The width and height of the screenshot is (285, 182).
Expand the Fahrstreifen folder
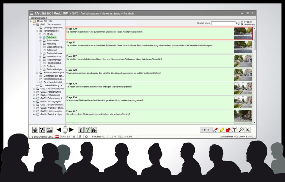[x=40, y=40]
